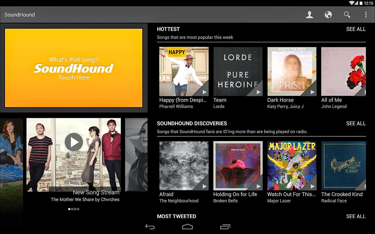Play preview on Holding On for Life
Screen dimensions: 375x234
click(x=258, y=186)
